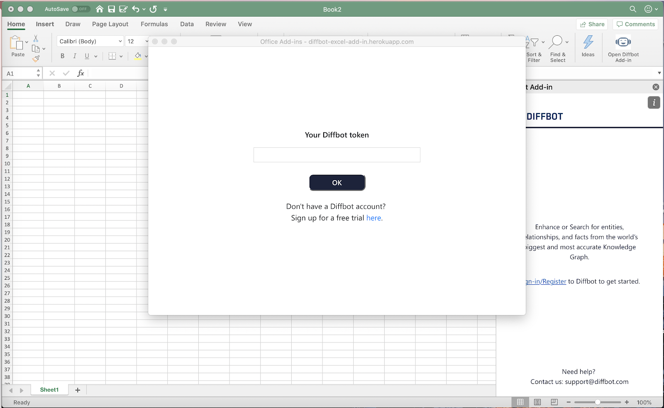Click the previous sheet navigation arrow
Image resolution: width=664 pixels, height=408 pixels.
click(x=11, y=390)
